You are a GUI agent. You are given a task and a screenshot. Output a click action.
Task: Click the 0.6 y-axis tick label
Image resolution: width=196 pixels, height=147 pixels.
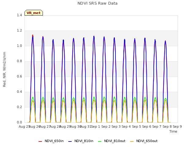(19, 76)
